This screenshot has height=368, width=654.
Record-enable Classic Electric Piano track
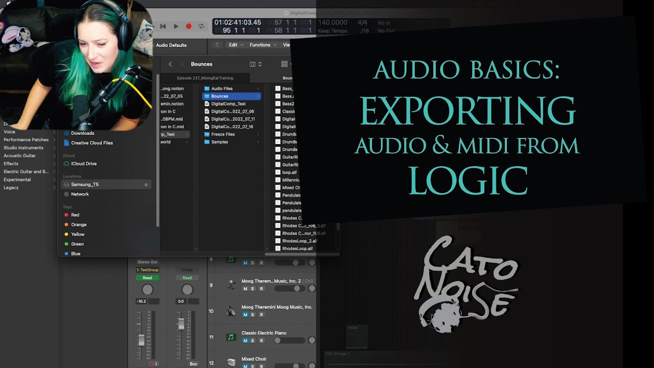click(261, 340)
